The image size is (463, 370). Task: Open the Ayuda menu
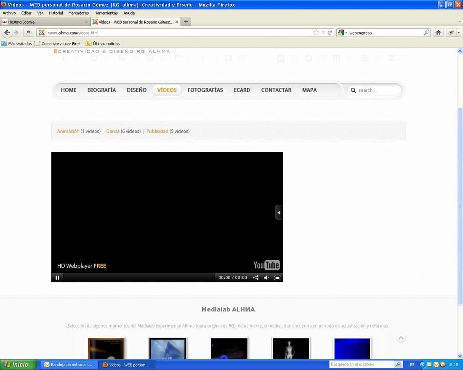coord(129,13)
